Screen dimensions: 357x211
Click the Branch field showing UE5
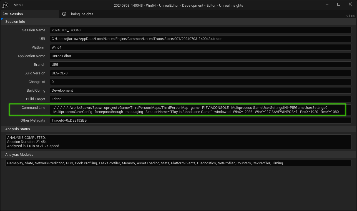[200, 64]
